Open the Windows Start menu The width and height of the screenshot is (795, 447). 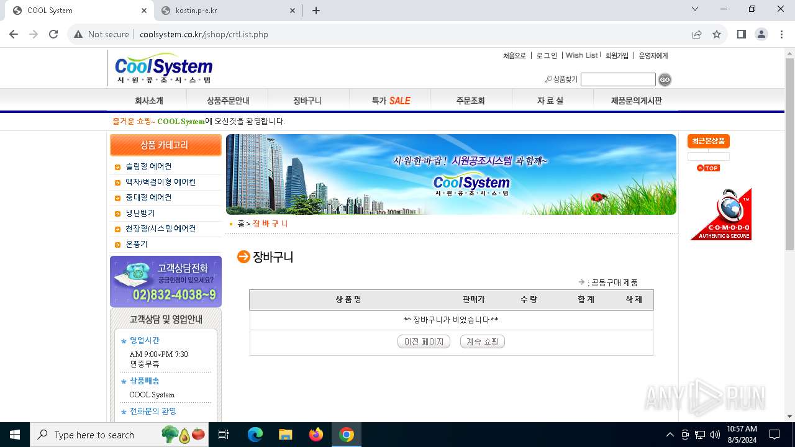14,435
